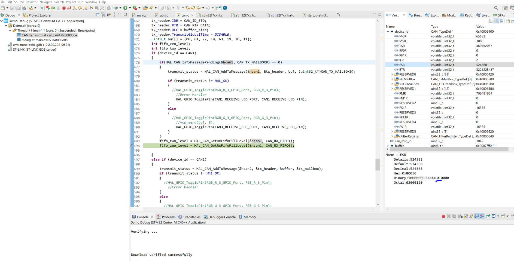Save the current file with the save icon
Viewport: 514px width, 261px height.
(x=12, y=8)
